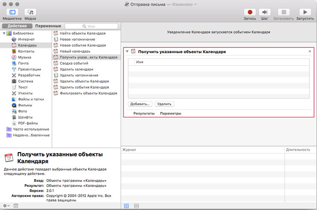This screenshot has height=210, width=317.
Task: Click the Удалить button in action
Action: click(164, 104)
